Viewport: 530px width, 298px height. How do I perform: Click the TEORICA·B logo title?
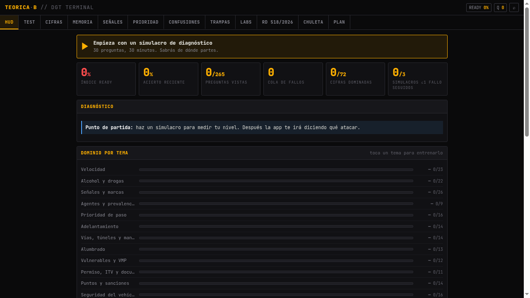[x=21, y=7]
